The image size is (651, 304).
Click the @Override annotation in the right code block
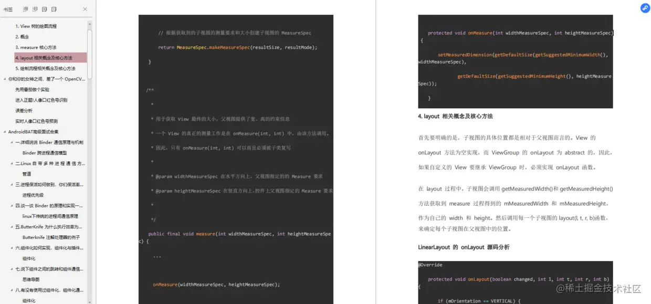tap(430, 265)
